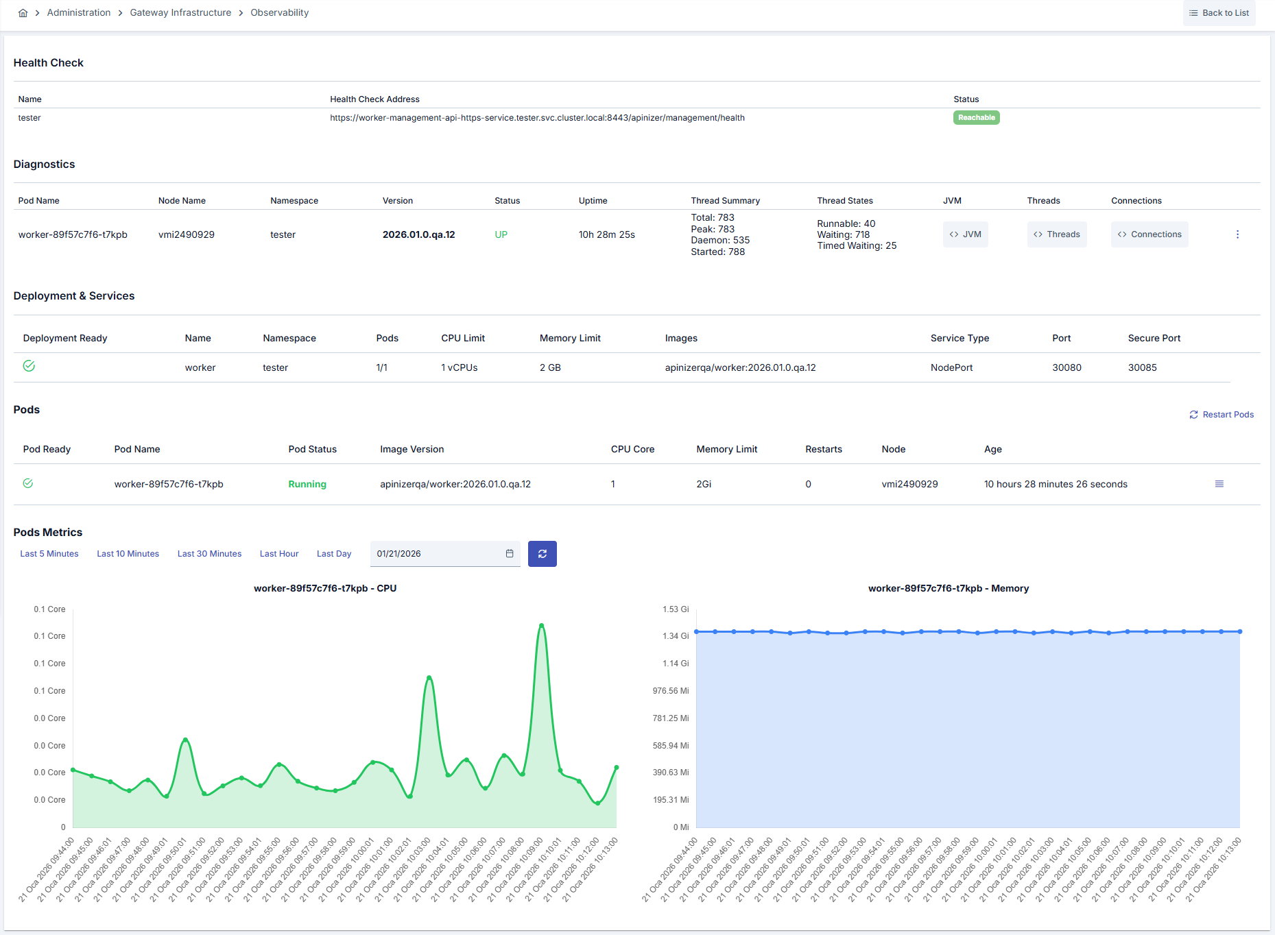Viewport: 1275px width, 935px height.
Task: Open the pod row hamburger menu icon
Action: [x=1219, y=484]
